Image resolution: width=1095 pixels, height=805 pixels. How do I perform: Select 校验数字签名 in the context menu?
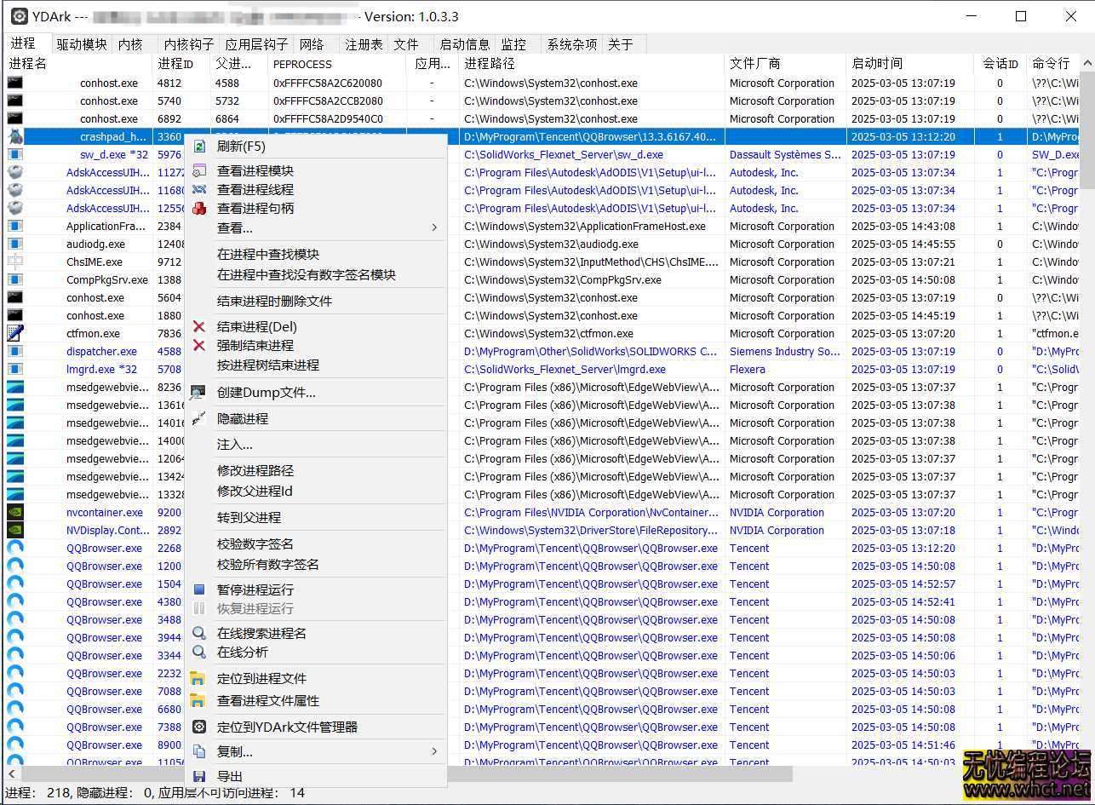(255, 543)
